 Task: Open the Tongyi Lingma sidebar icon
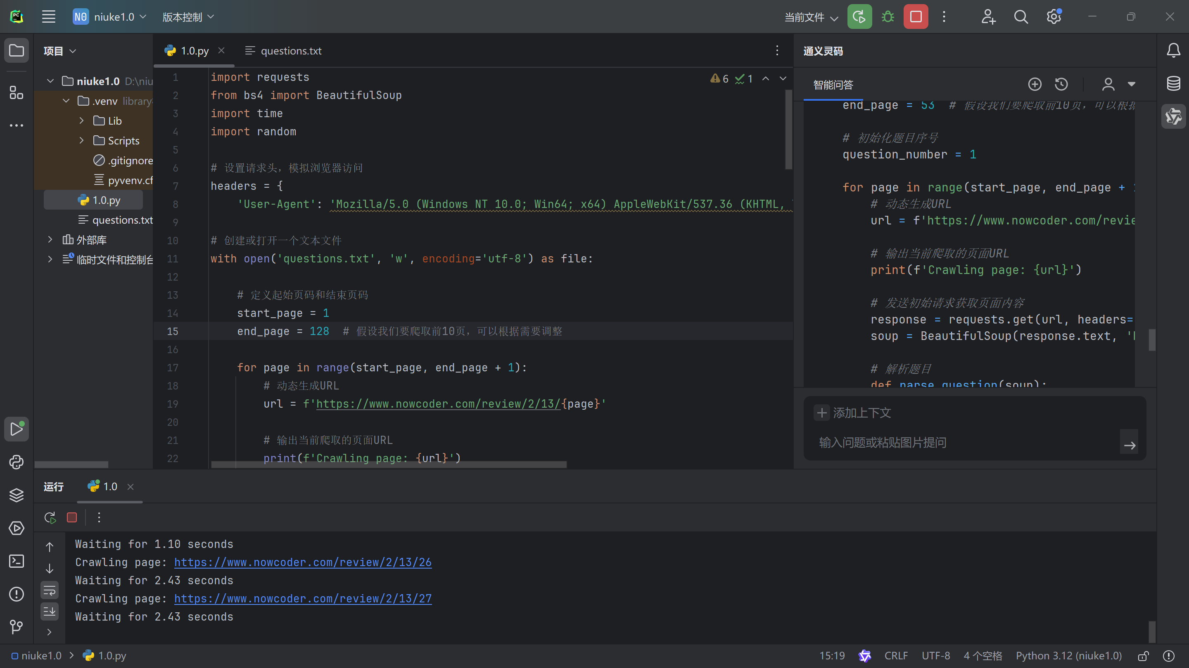point(1173,116)
